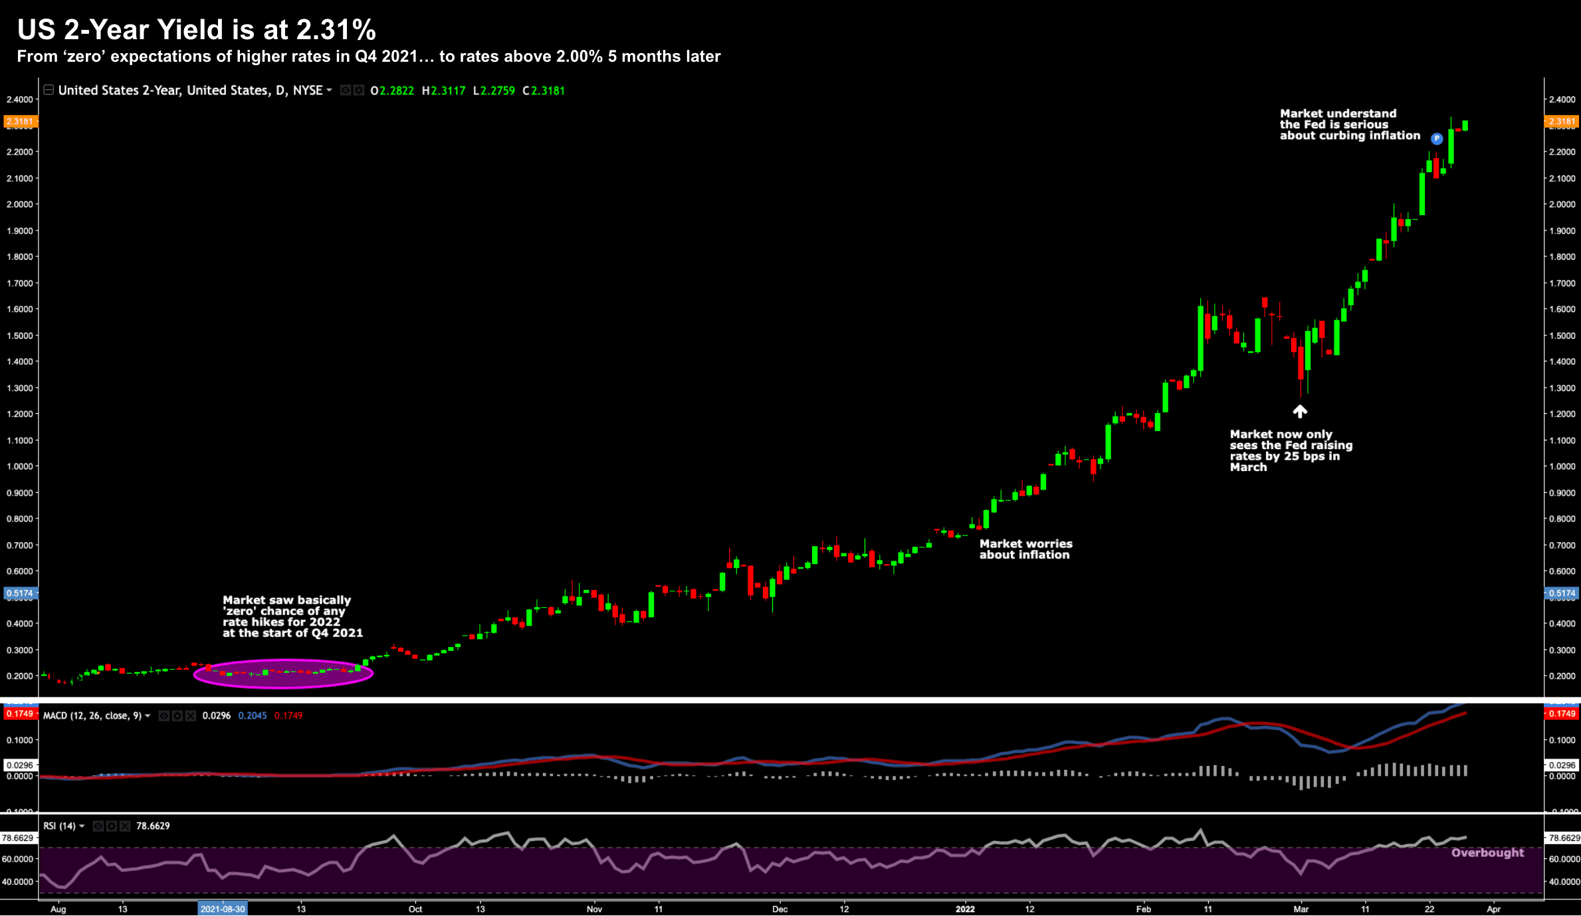Viewport: 1581px width, 916px height.
Task: Collapse the legend with the minus box
Action: (x=49, y=90)
